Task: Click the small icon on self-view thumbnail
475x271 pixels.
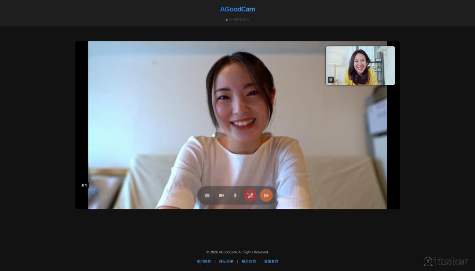Action: tap(331, 80)
